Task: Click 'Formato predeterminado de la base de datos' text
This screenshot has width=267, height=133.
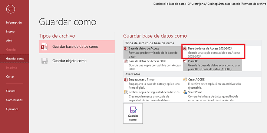Action: pos(153,54)
